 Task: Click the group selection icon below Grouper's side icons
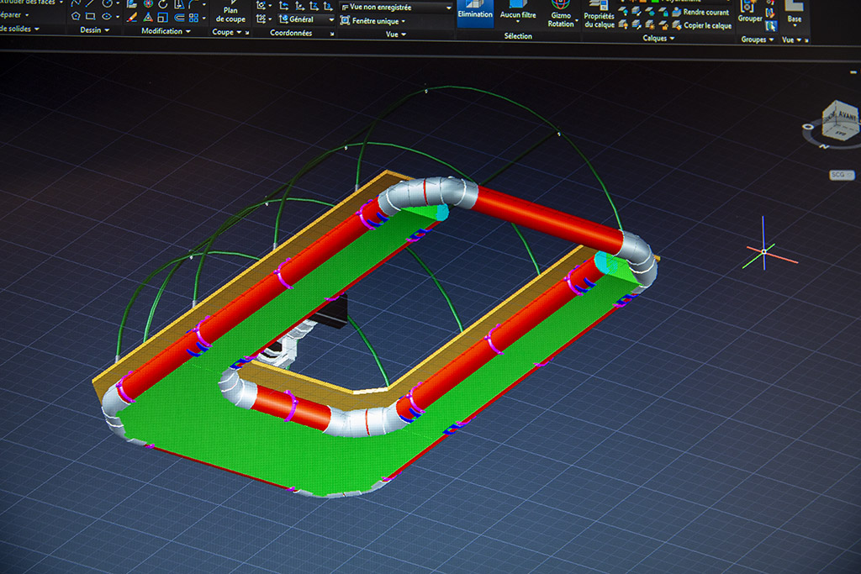pyautogui.click(x=771, y=26)
